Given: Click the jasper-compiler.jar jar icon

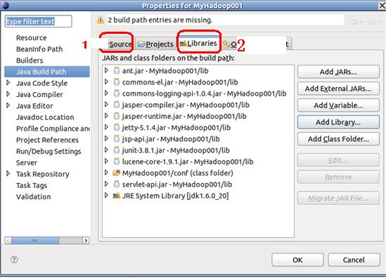Looking at the screenshot, I should point(117,105).
